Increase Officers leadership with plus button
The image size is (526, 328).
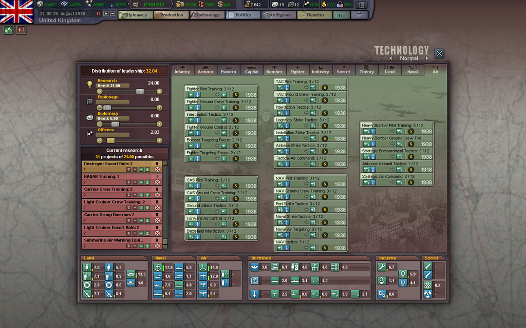(159, 140)
